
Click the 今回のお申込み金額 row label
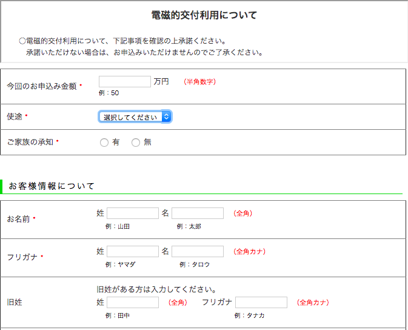(x=41, y=86)
